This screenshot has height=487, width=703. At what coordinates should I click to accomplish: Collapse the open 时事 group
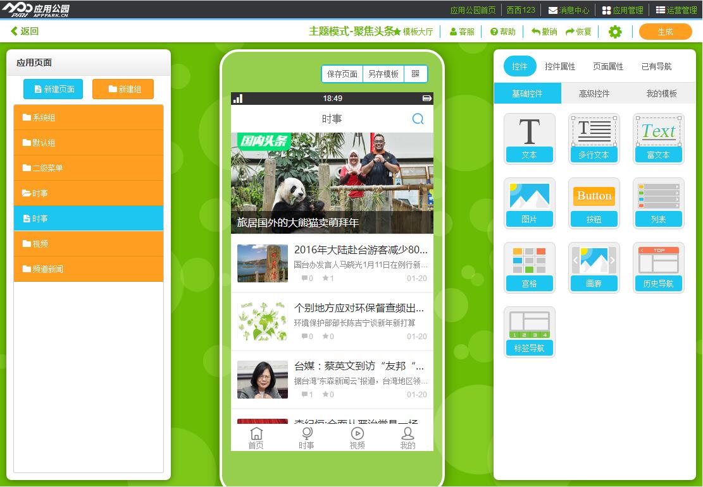(89, 193)
